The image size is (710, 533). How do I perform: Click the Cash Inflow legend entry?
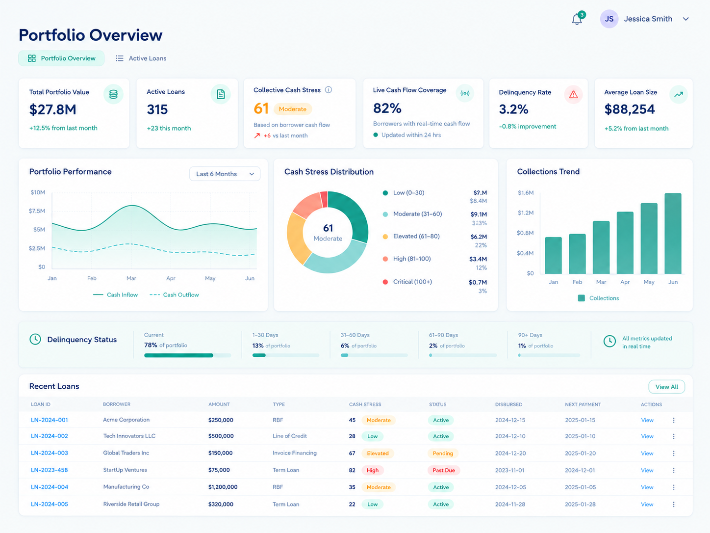(116, 295)
